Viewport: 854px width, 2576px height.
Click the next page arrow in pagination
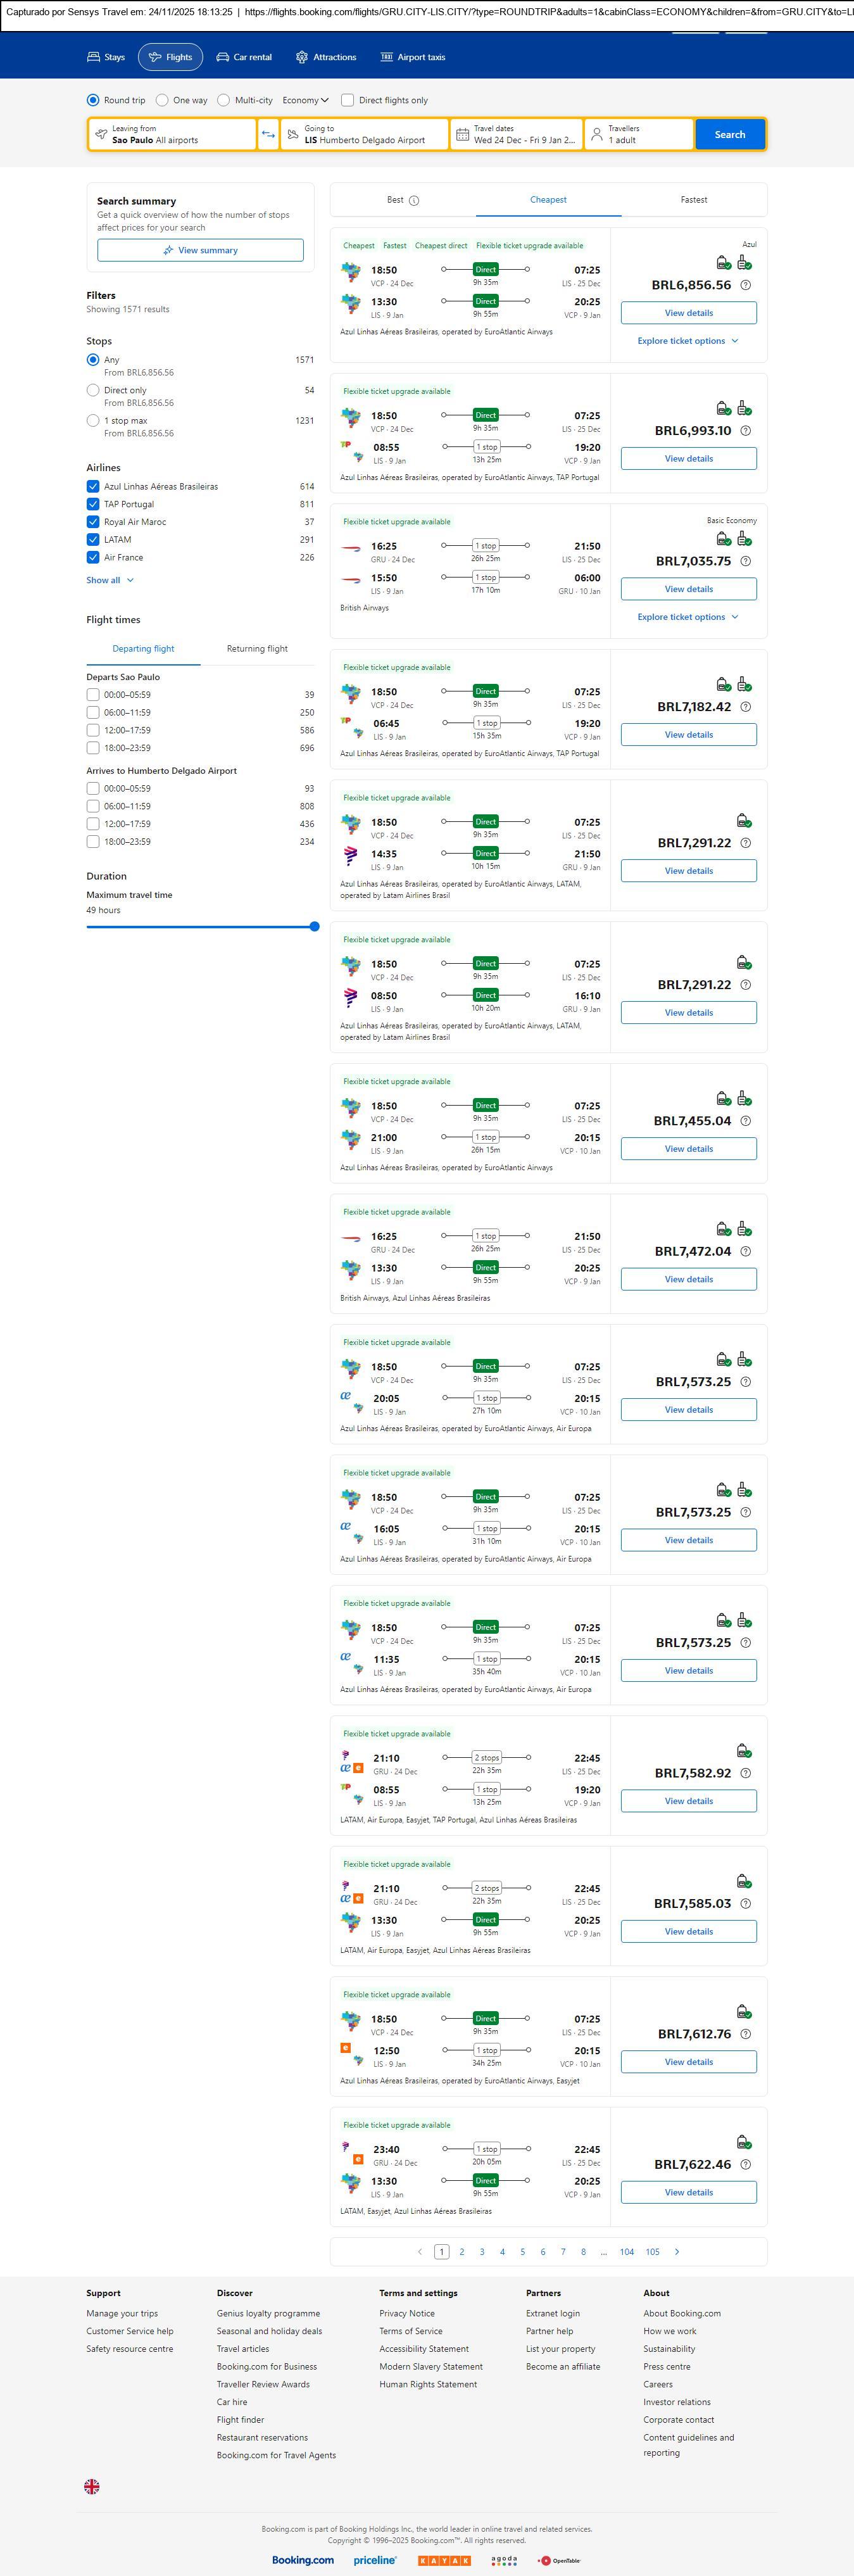(677, 2252)
